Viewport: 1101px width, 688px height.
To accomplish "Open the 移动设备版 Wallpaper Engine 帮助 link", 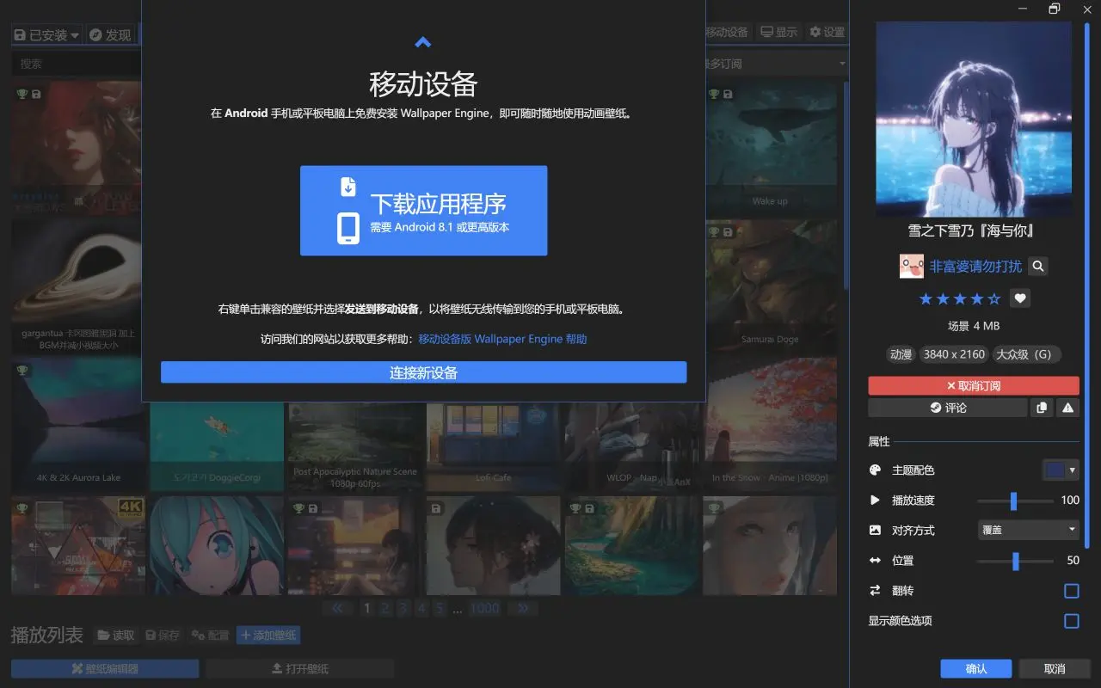I will [502, 339].
